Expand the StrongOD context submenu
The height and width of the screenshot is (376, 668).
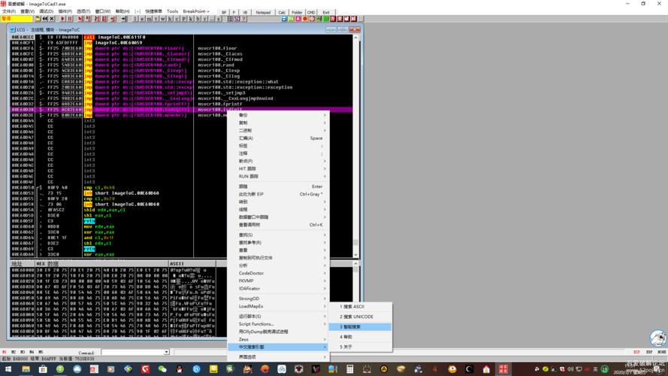(x=278, y=299)
